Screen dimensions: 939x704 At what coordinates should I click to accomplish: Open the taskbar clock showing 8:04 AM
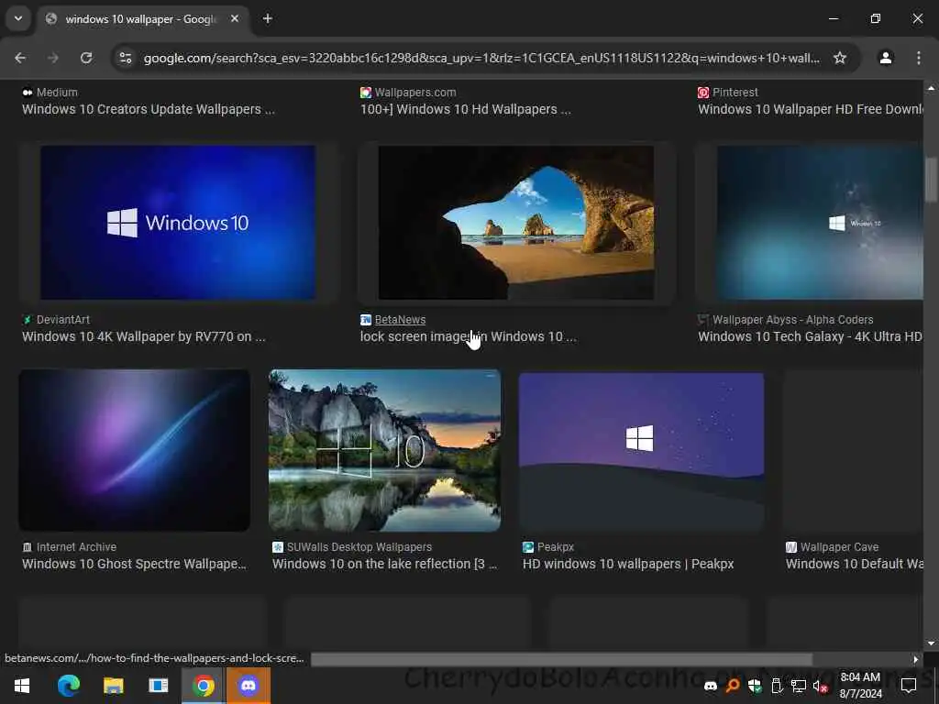(860, 686)
